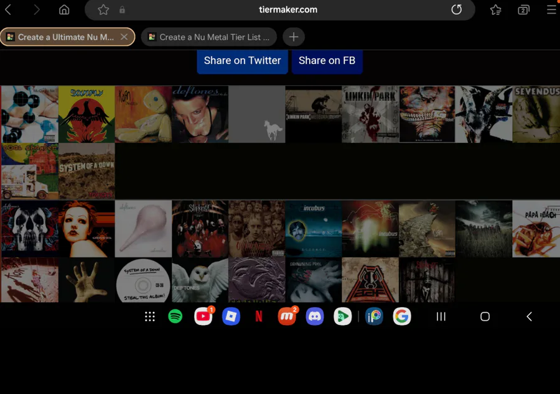560x394 pixels.
Task: Select the Deftones skull album cover
Action: (30, 229)
